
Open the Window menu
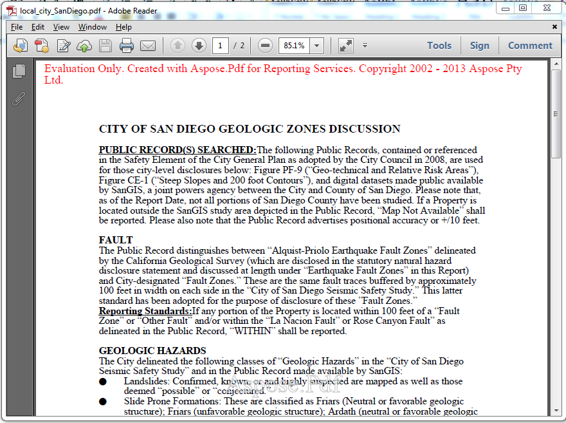pyautogui.click(x=93, y=27)
